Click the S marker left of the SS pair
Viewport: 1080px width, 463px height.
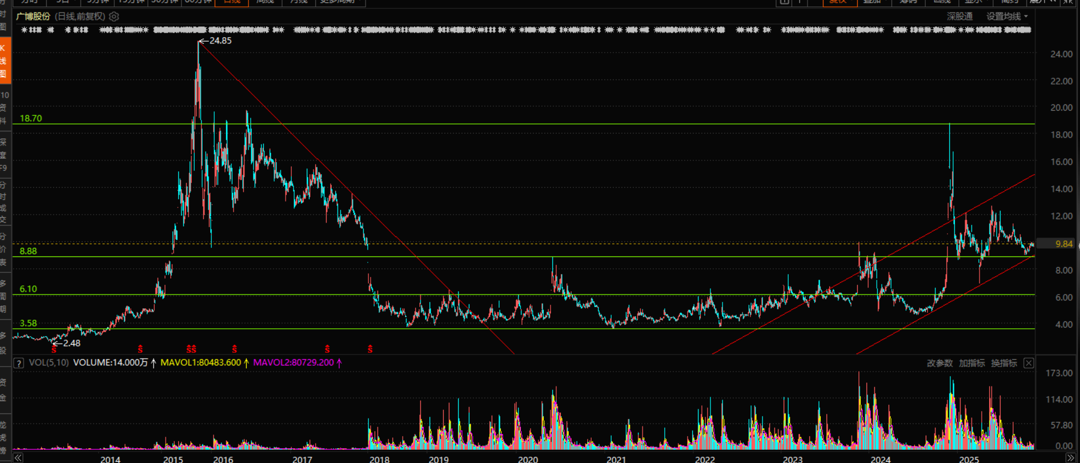pyautogui.click(x=140, y=349)
